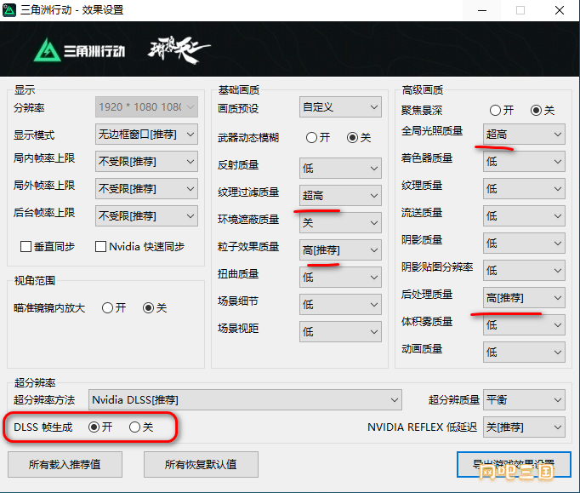Open the 阴影质量 dropdown
The image size is (580, 493).
(524, 244)
